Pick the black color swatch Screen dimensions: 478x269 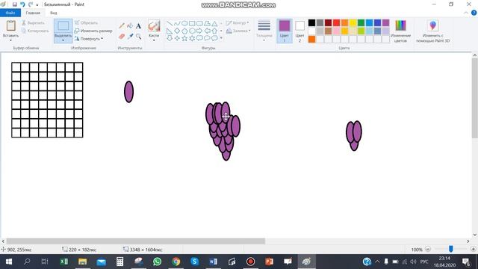311,23
